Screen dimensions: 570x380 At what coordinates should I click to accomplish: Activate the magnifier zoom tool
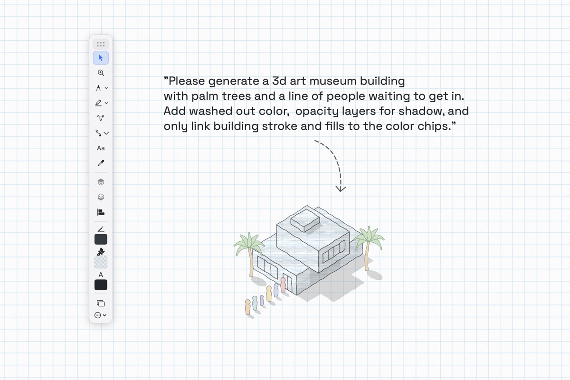pos(101,73)
